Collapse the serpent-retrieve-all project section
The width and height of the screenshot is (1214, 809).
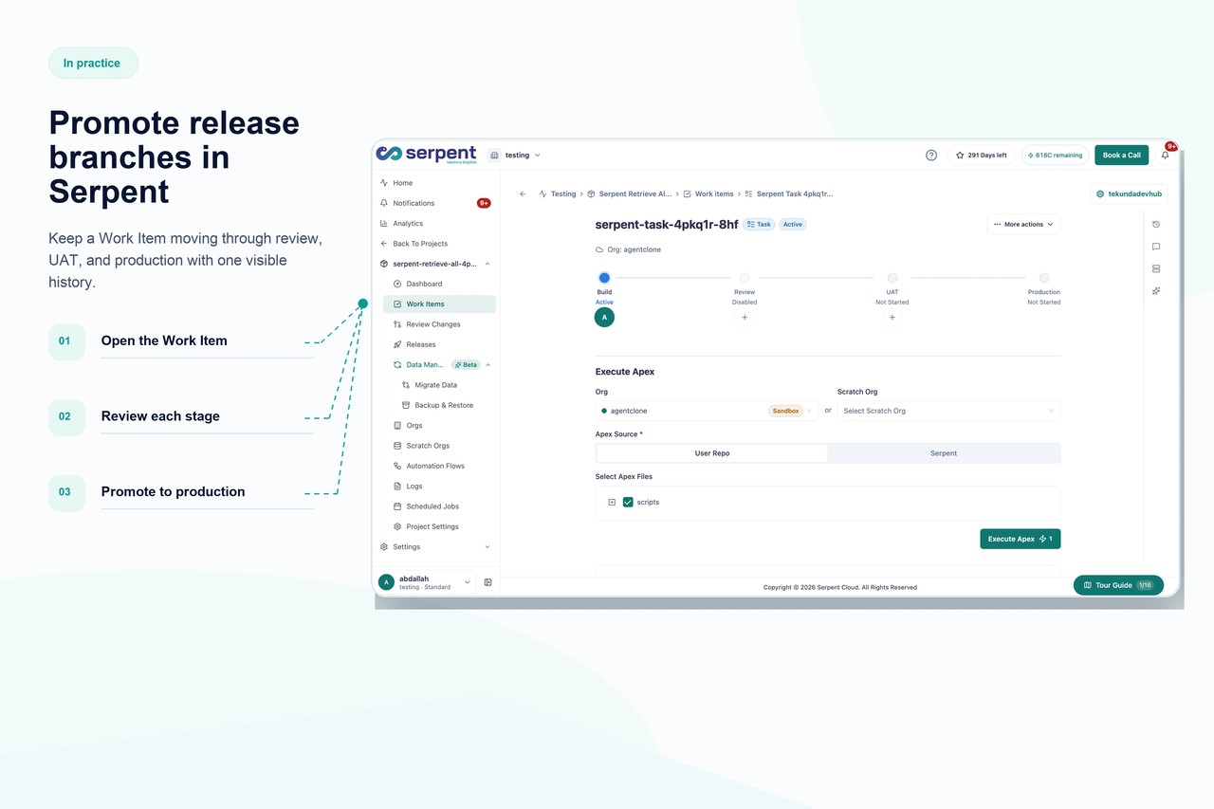point(487,264)
